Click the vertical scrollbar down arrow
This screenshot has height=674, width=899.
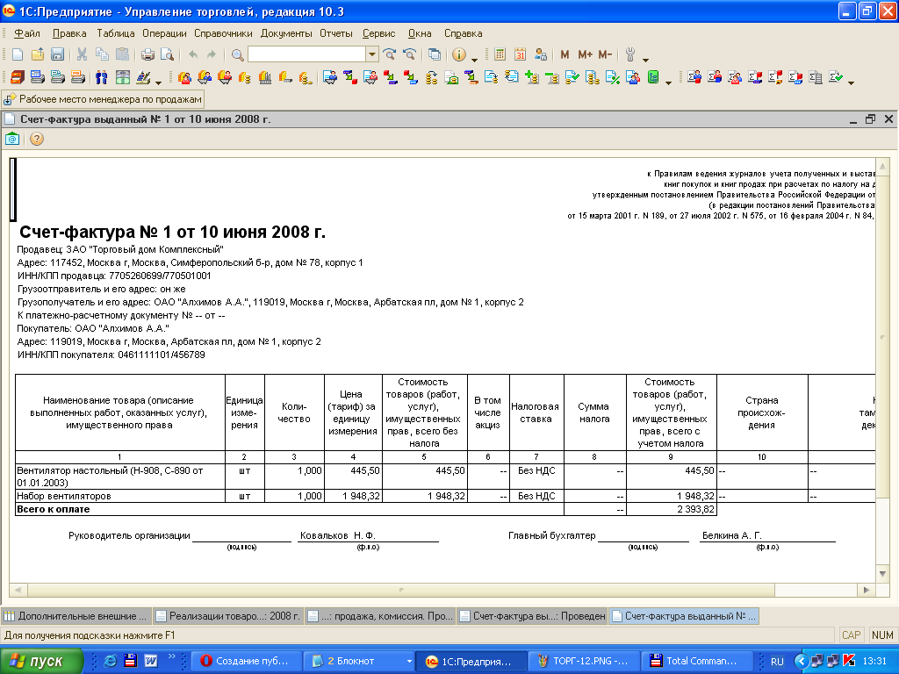tap(882, 574)
